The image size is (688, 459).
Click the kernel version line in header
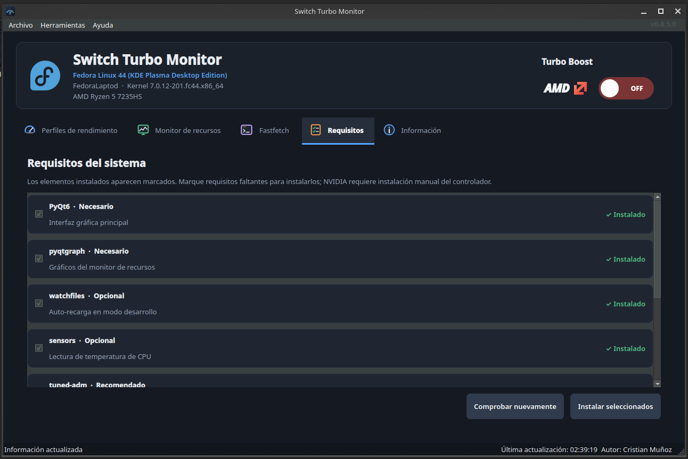(148, 86)
